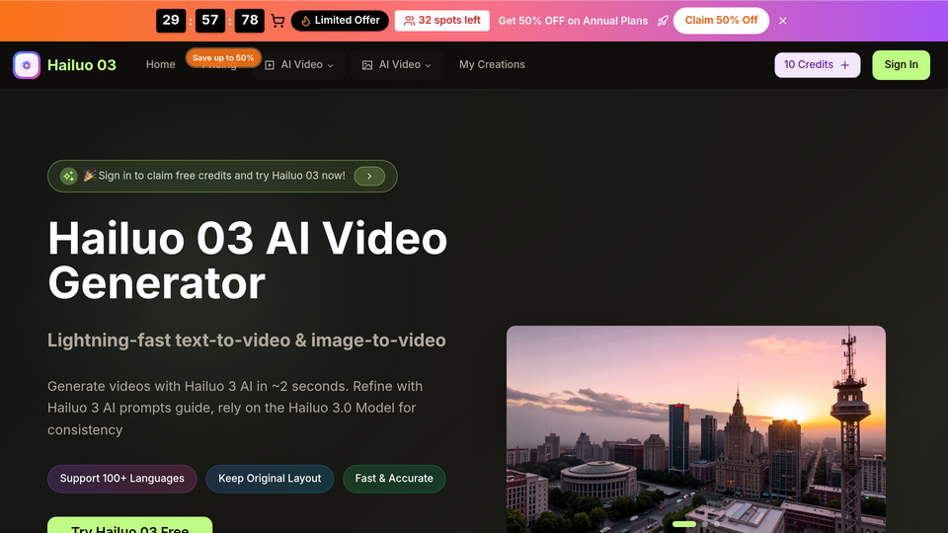Click Try Hailuo 03 Free button
This screenshot has height=533, width=948.
130,526
